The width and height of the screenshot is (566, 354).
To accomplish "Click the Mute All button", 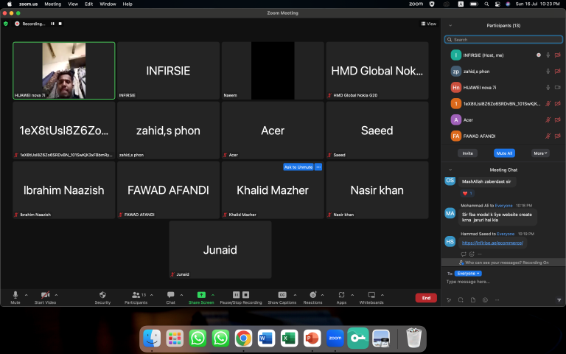I will click(x=504, y=153).
